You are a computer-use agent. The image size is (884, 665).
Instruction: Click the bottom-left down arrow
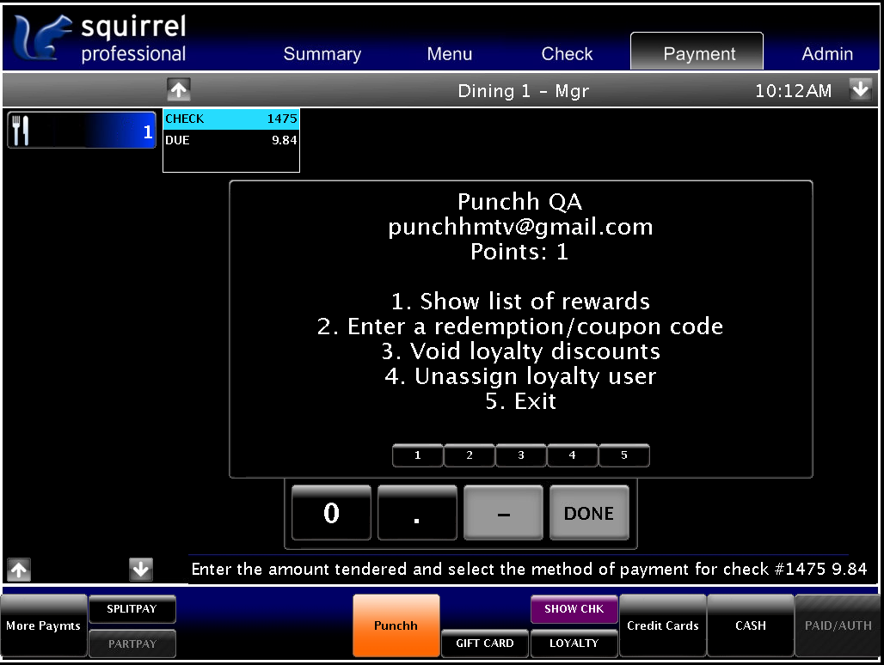(x=140, y=570)
